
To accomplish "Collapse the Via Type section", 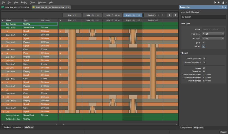I will [x=181, y=24].
